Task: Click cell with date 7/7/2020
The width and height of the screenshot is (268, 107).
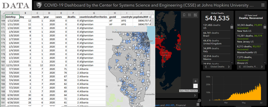Action: tap(12, 69)
